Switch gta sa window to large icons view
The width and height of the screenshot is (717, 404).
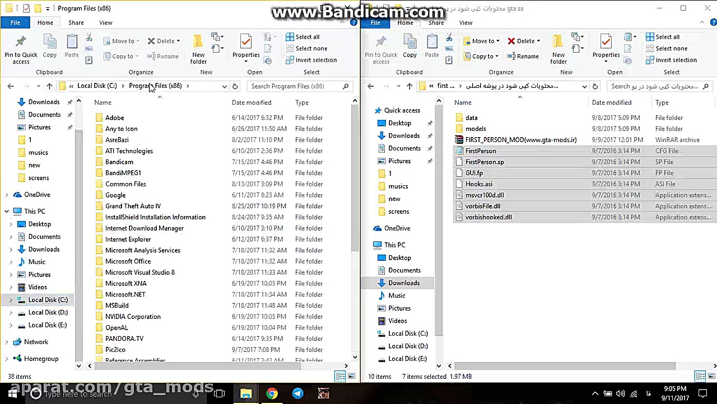712,377
